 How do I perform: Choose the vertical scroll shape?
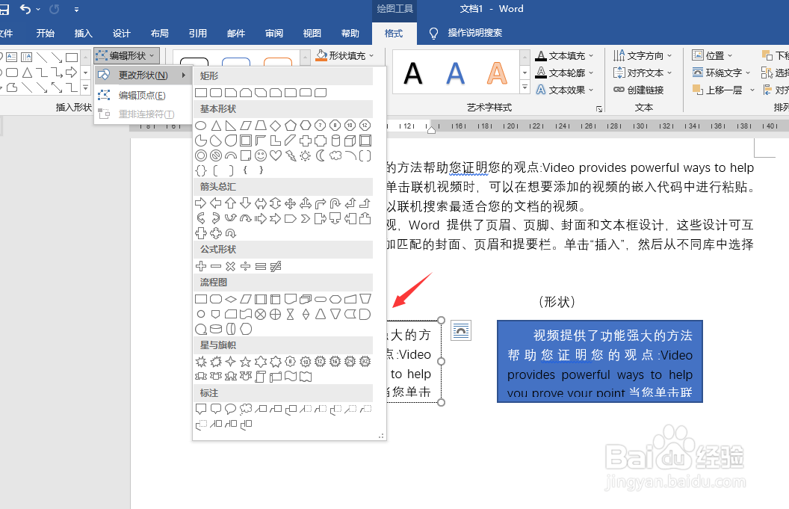(261, 377)
